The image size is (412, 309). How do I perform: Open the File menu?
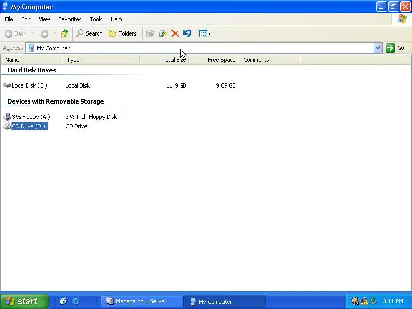[x=9, y=19]
